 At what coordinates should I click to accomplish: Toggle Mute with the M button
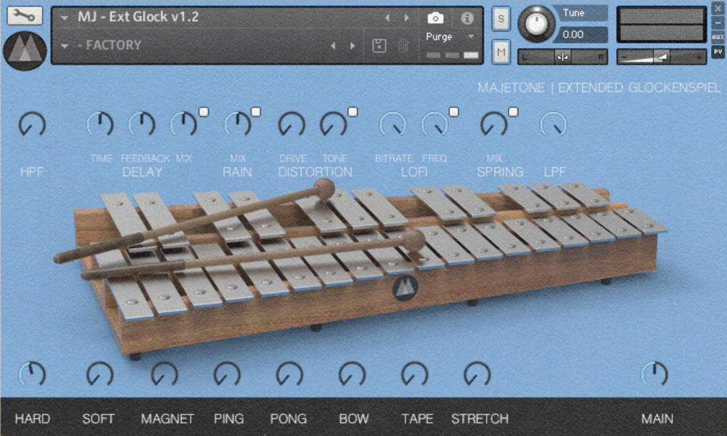pyautogui.click(x=501, y=52)
